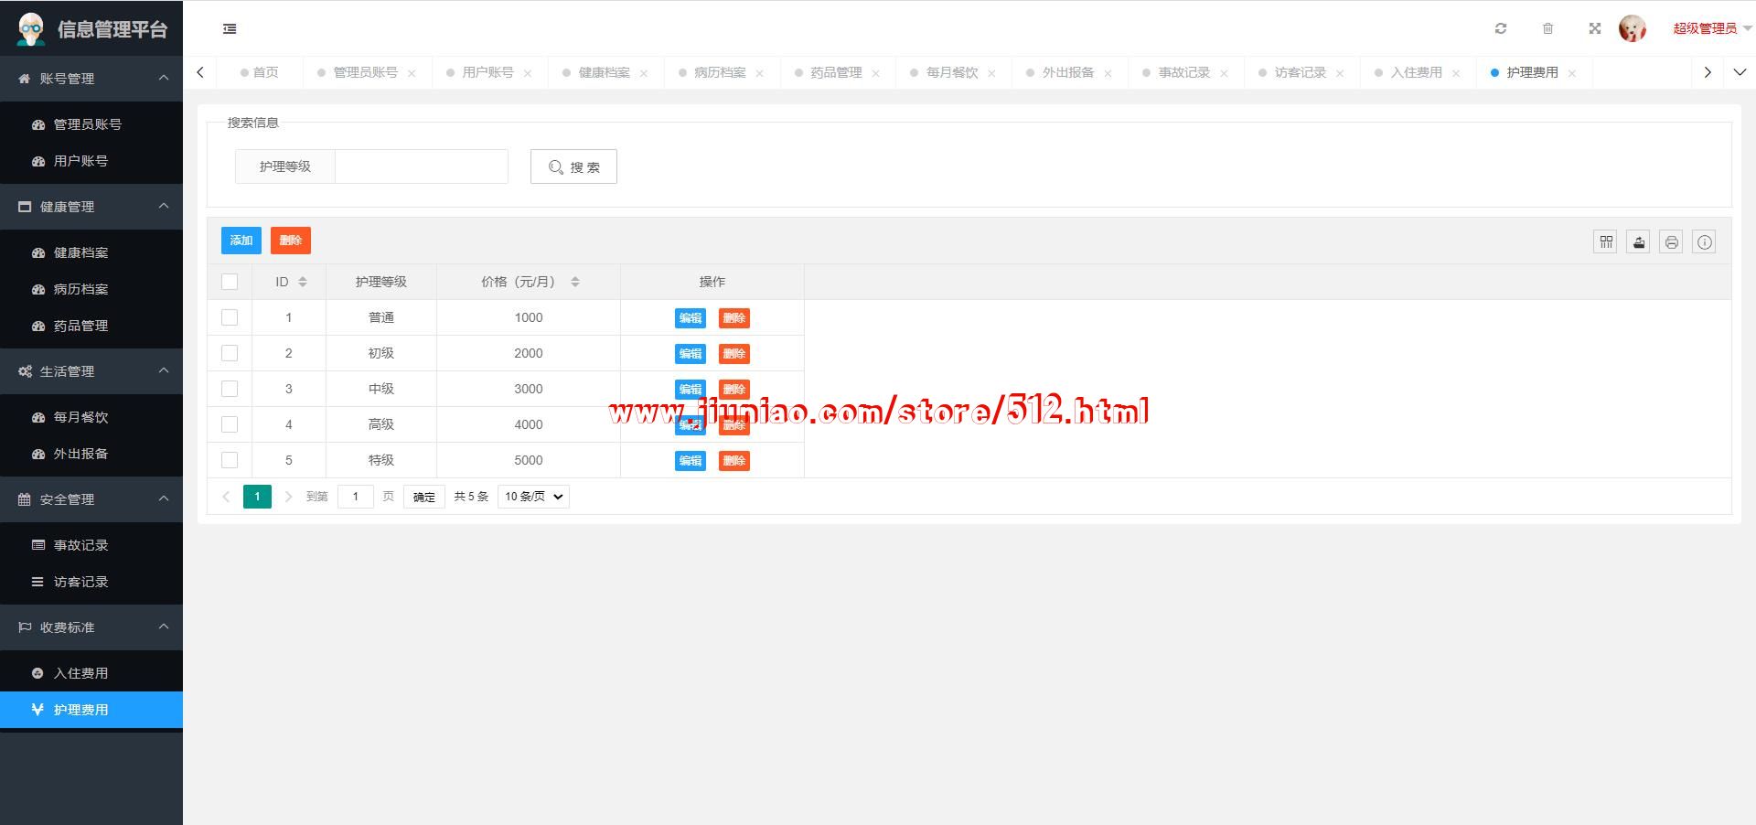Close the 事故记录 tab
1756x825 pixels.
coord(1224,73)
